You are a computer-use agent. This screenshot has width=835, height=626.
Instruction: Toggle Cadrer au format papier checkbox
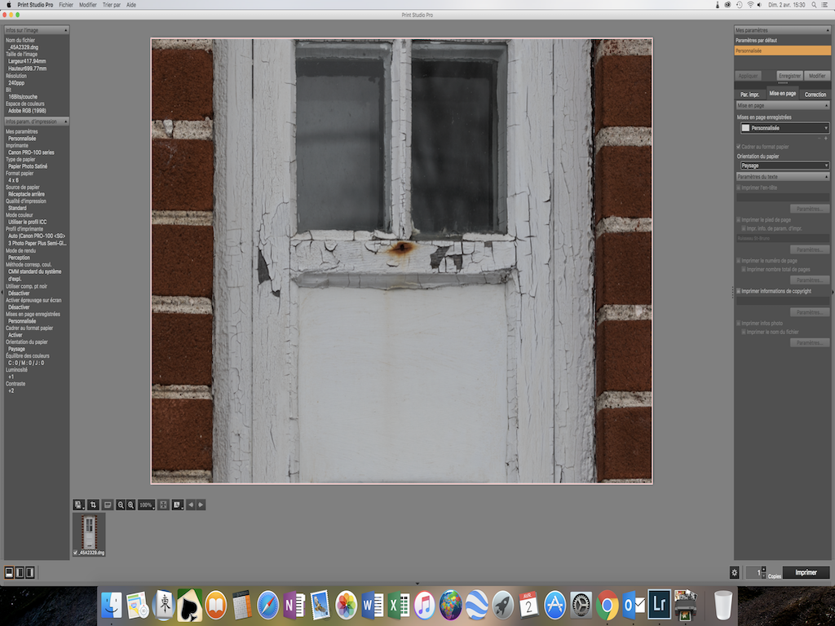click(x=739, y=147)
